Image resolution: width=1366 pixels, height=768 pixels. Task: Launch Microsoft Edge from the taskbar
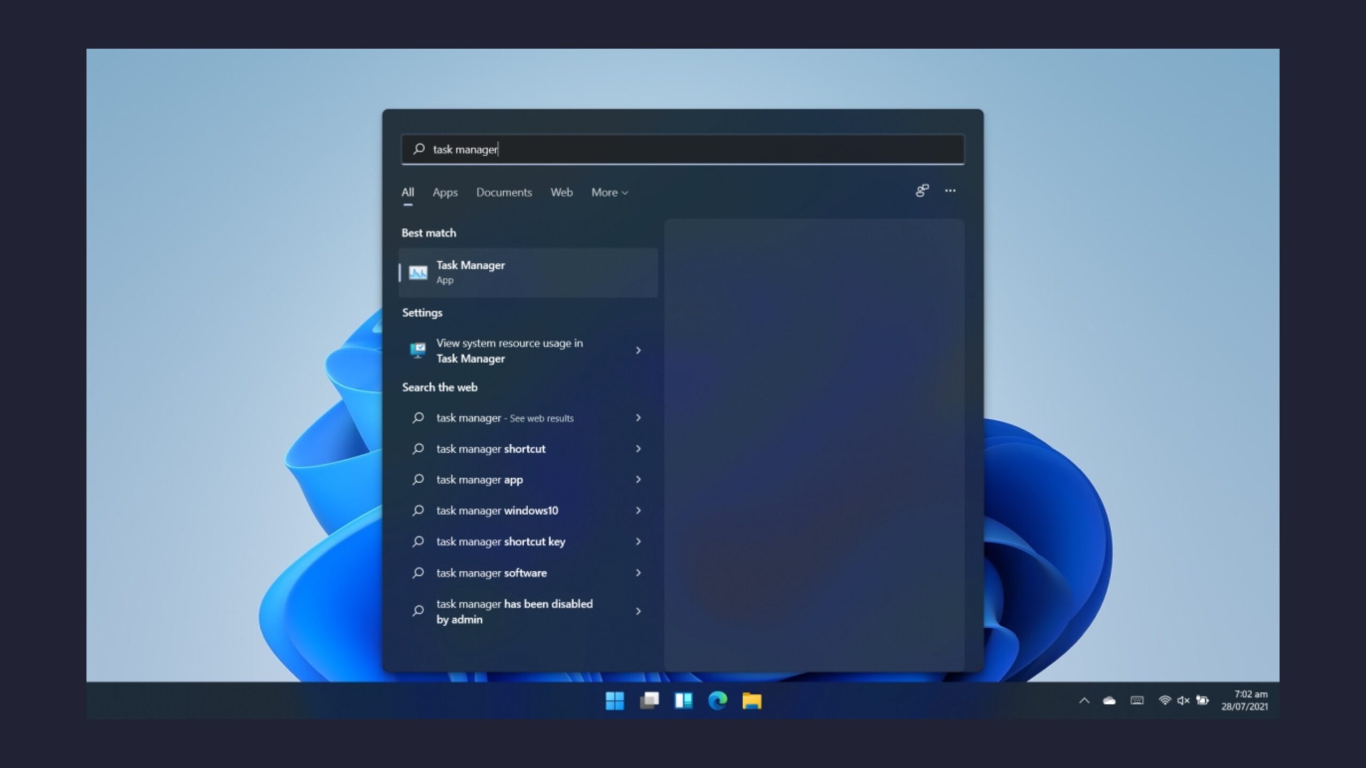click(x=718, y=701)
